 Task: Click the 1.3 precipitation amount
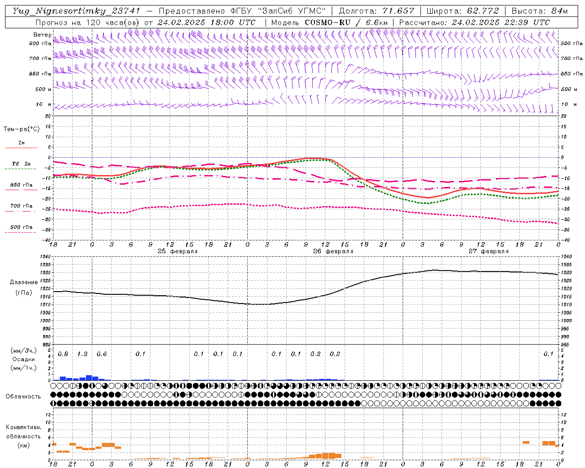point(82,354)
